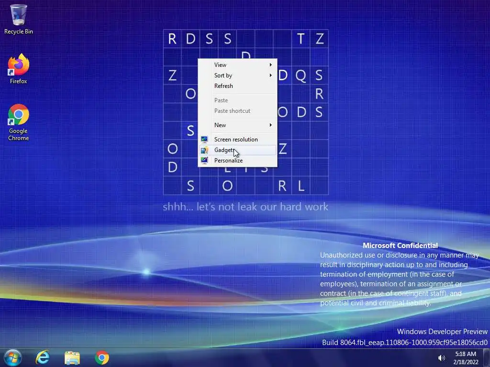
Task: Click the Firefox icon label
Action: [19, 81]
